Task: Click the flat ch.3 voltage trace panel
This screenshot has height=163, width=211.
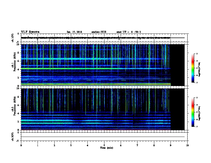Action: pos(105,137)
